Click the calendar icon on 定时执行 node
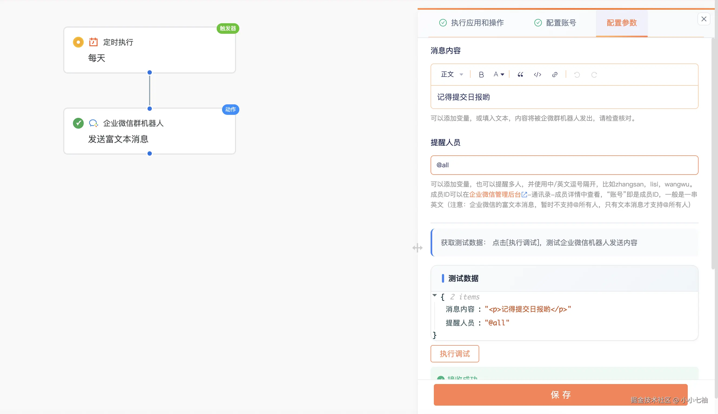Screen dimensions: 718x414 tap(93, 42)
